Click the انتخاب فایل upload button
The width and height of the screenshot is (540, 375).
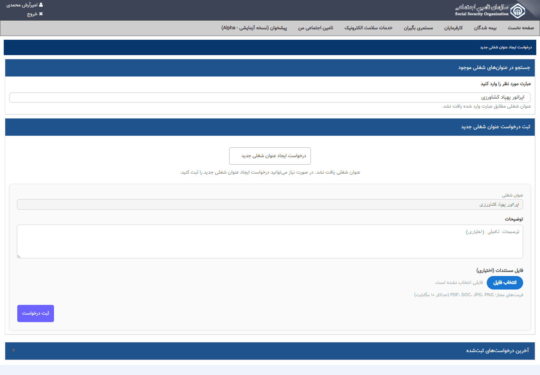tap(505, 283)
